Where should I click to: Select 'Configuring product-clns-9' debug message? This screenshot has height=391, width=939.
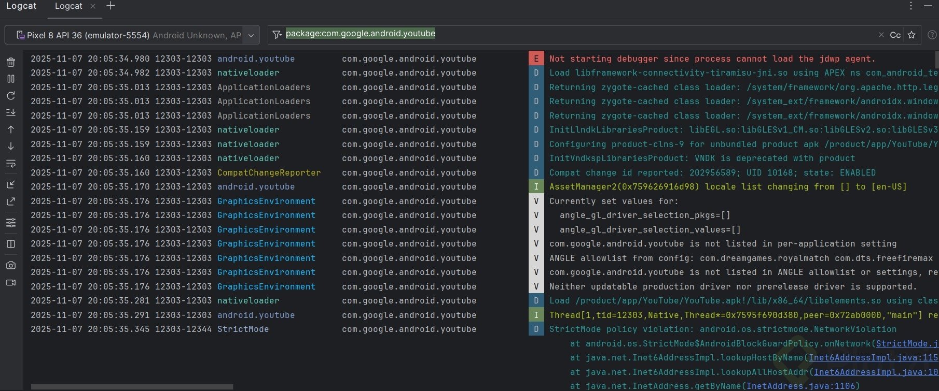tap(743, 144)
